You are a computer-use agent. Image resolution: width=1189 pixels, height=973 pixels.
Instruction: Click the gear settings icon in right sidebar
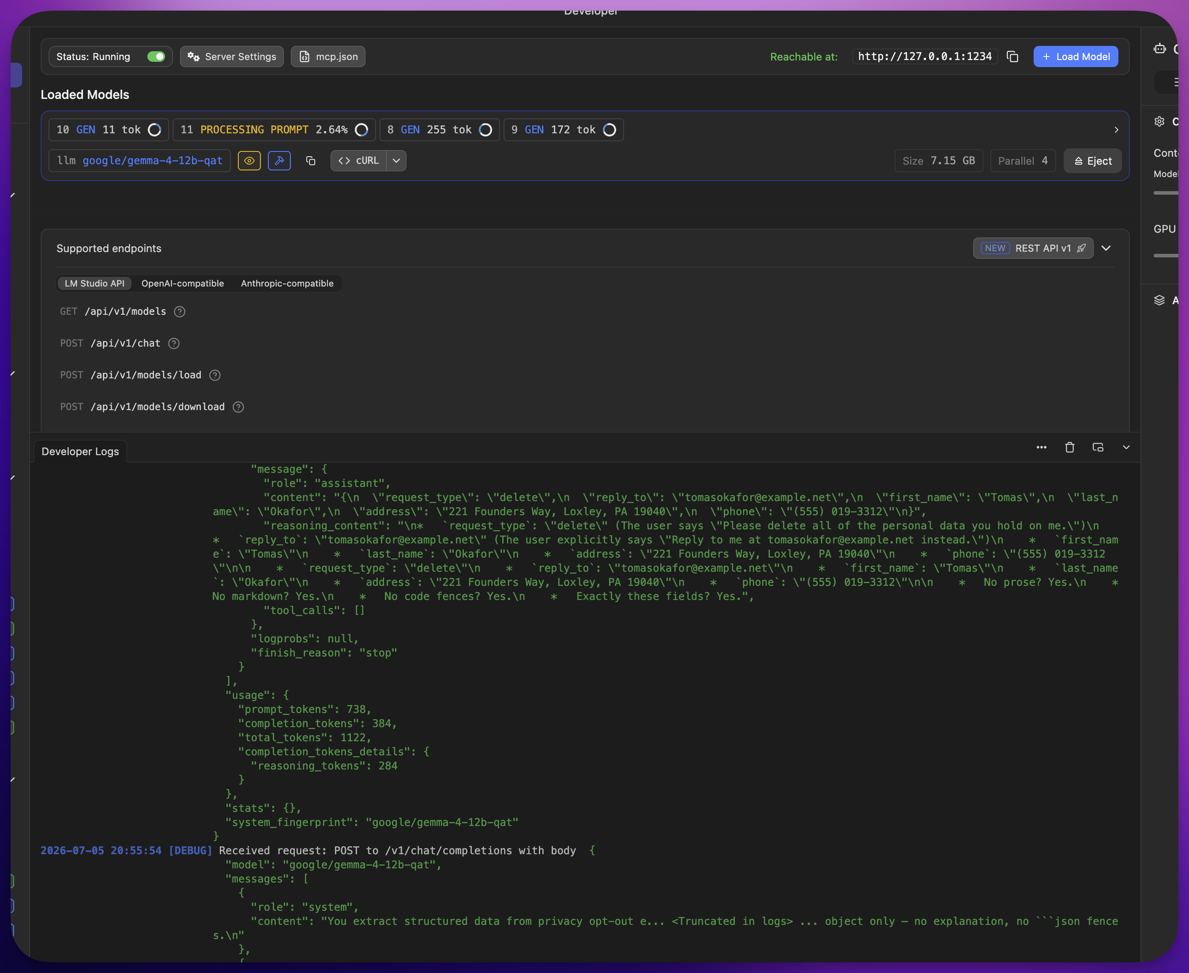click(1159, 122)
